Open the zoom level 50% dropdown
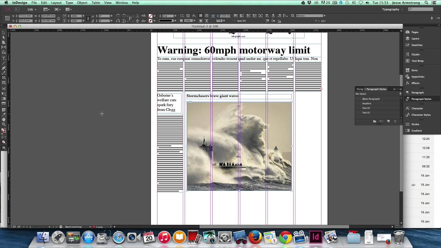The height and width of the screenshot is (248, 441). 35,9
